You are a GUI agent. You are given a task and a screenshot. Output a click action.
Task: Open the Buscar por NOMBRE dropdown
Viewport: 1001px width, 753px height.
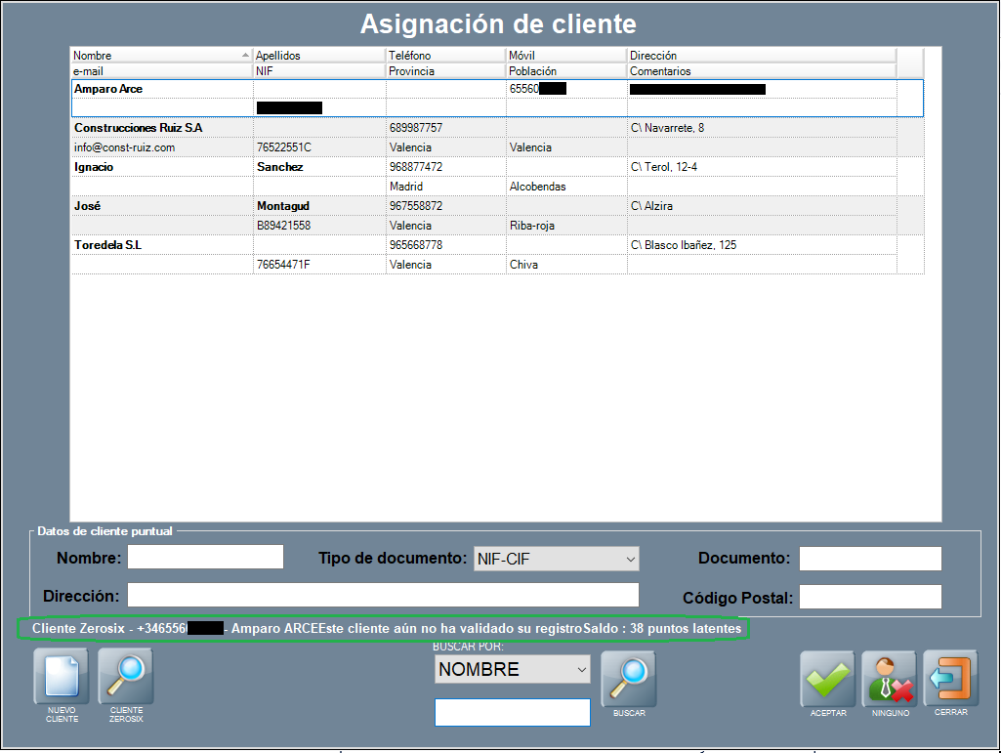[513, 669]
